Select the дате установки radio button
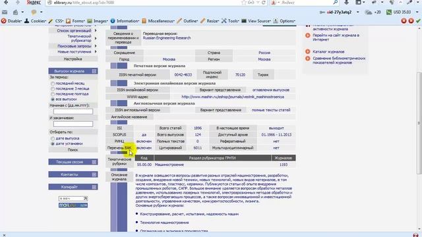The width and height of the screenshot is (422, 237). click(53, 144)
